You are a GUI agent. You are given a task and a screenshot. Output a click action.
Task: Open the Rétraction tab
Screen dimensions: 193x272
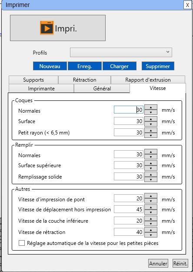tap(84, 80)
